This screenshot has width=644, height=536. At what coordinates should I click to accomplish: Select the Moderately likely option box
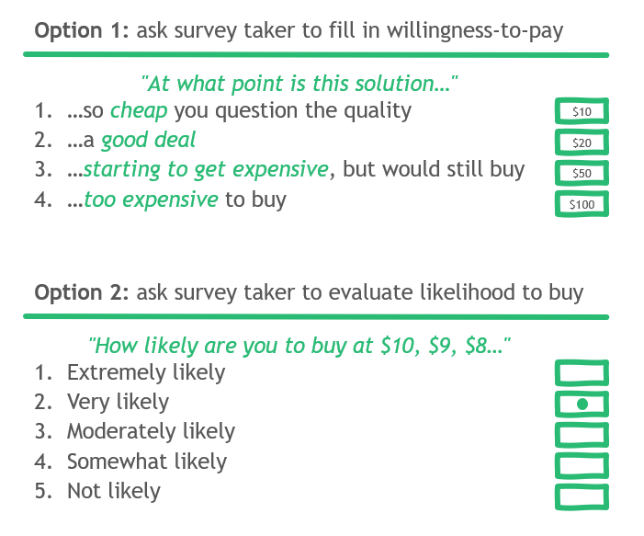[582, 434]
